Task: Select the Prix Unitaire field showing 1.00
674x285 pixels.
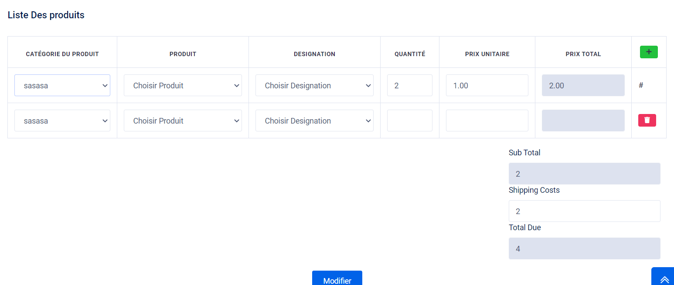Action: pos(487,85)
